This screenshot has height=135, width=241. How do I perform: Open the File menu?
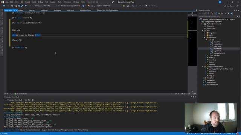(x=7, y=2)
